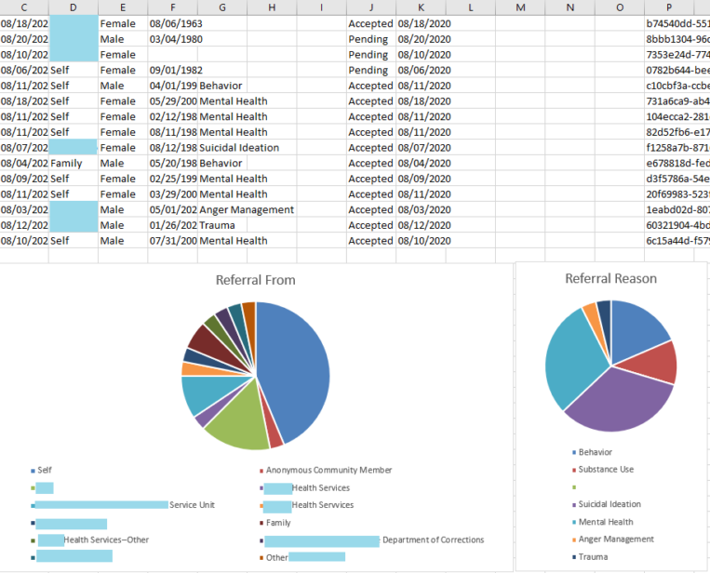The image size is (710, 573).
Task: Click the Referral From chart title
Action: point(255,279)
